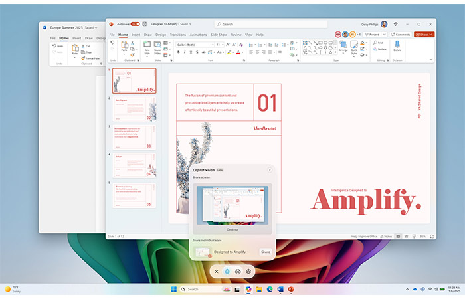Expand the Present button dropdown arrow
The image size is (465, 299).
click(x=385, y=35)
